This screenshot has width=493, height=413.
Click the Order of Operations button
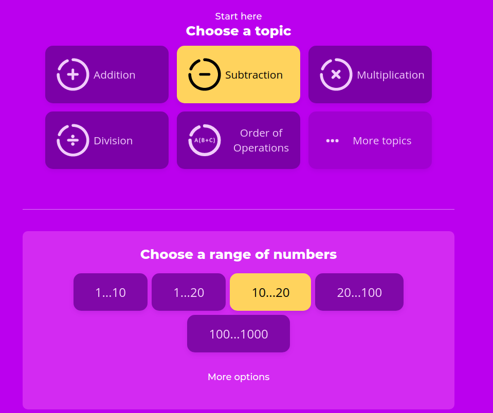[x=238, y=140]
